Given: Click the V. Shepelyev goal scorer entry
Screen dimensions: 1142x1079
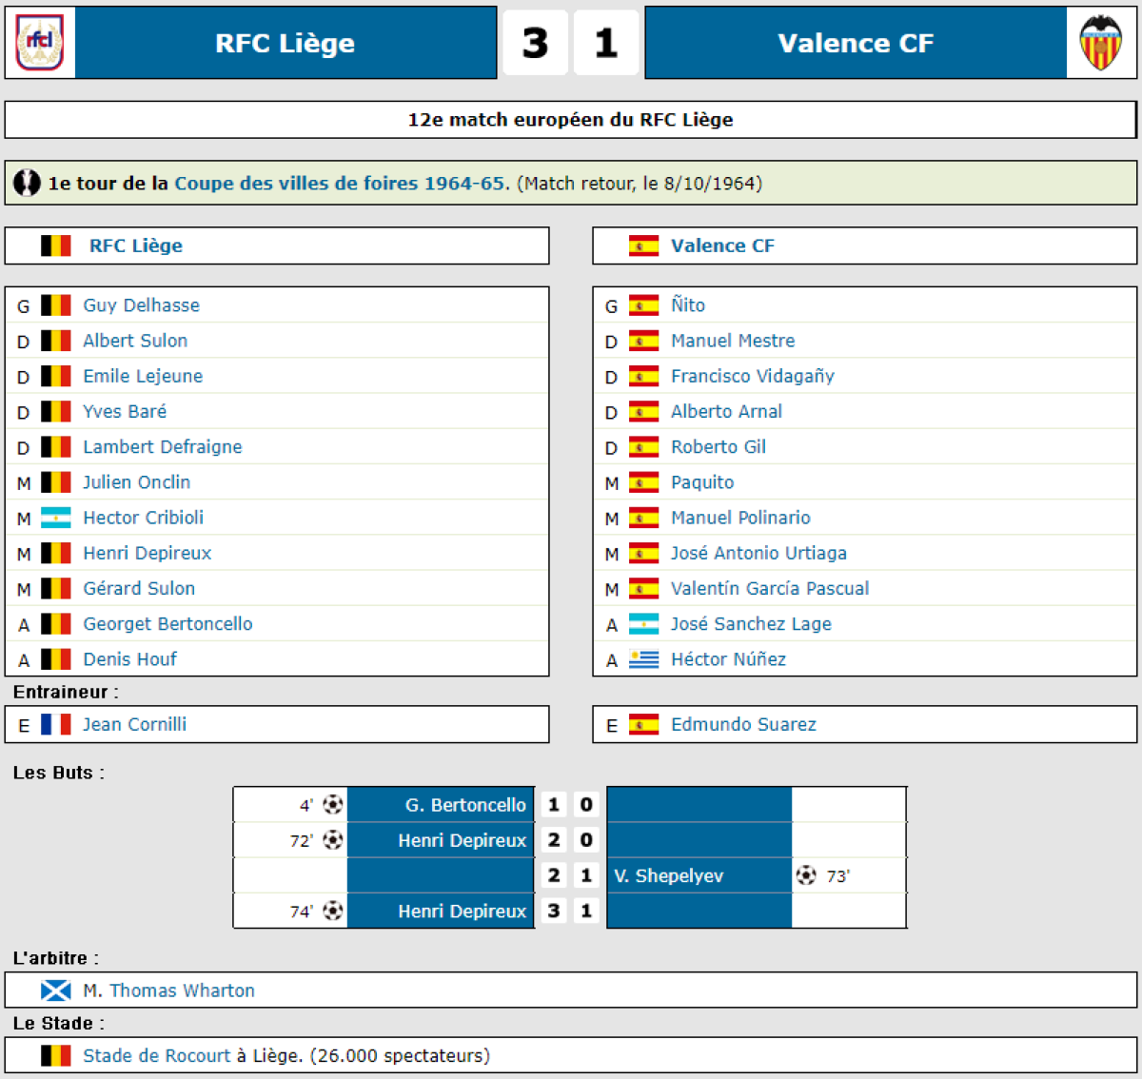Looking at the screenshot, I should [x=669, y=875].
